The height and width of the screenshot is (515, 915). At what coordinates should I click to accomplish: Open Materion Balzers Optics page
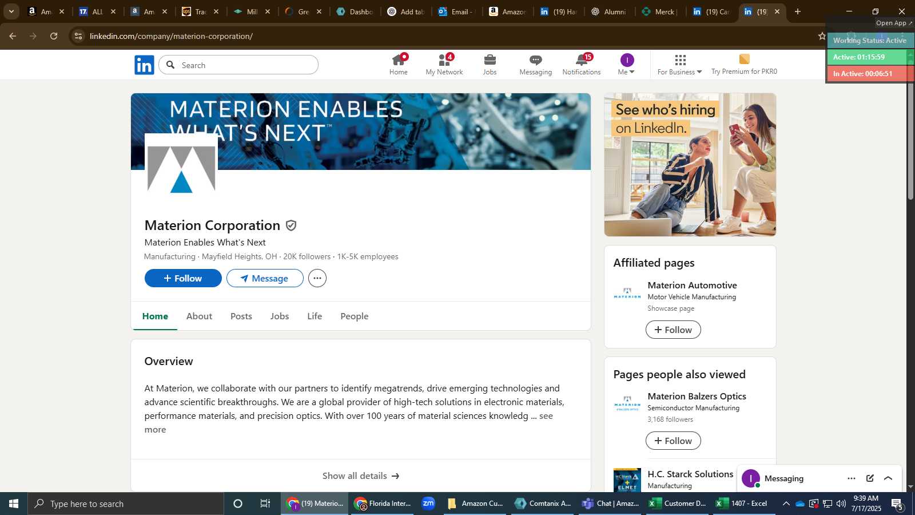697,396
